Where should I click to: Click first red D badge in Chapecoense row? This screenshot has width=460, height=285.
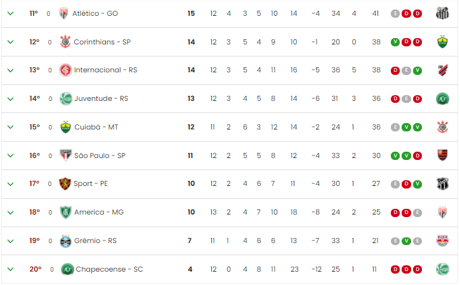point(395,269)
